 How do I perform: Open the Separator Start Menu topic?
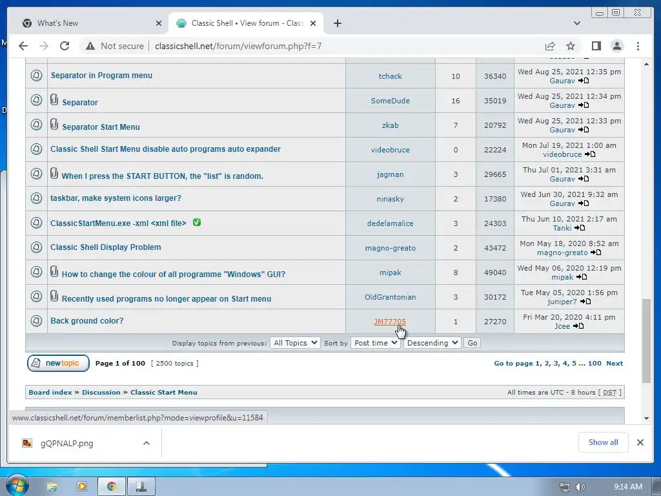101,127
